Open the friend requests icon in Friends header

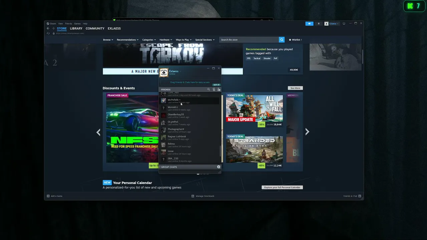[x=214, y=89]
